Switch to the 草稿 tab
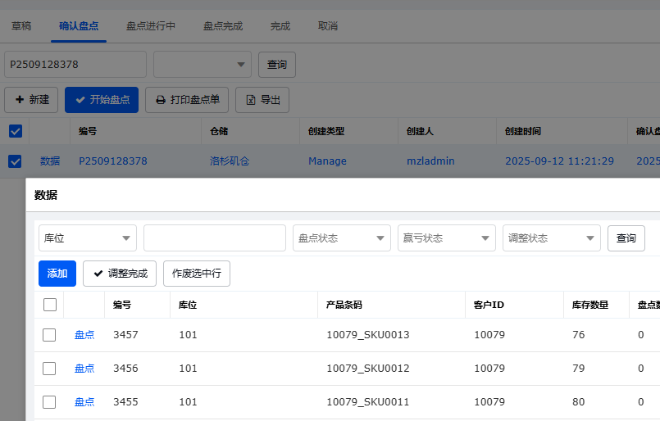This screenshot has width=660, height=421. pyautogui.click(x=21, y=26)
